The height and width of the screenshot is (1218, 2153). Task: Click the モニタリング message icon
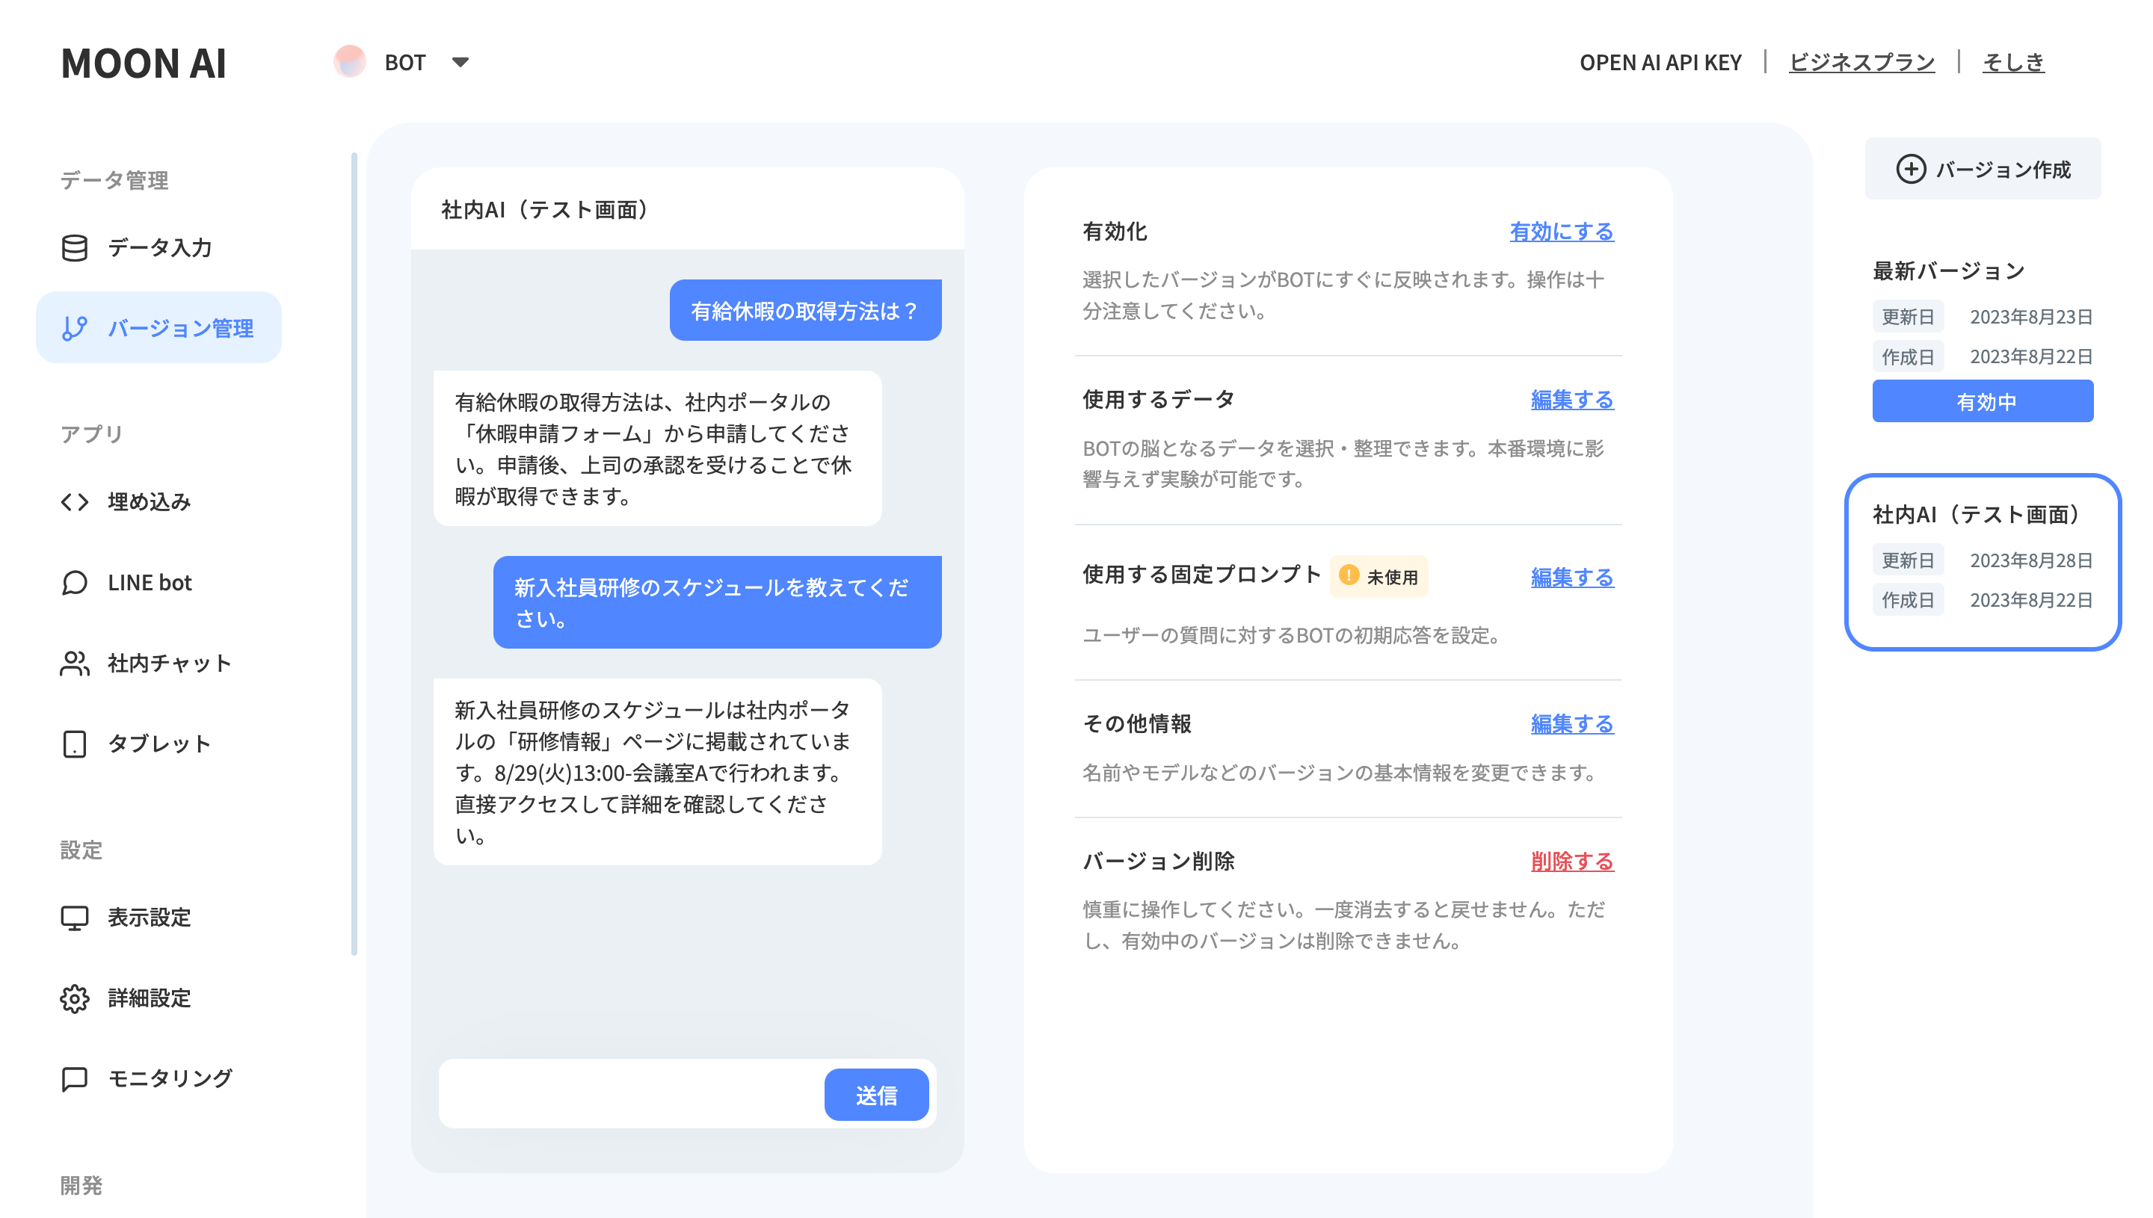pos(75,1078)
